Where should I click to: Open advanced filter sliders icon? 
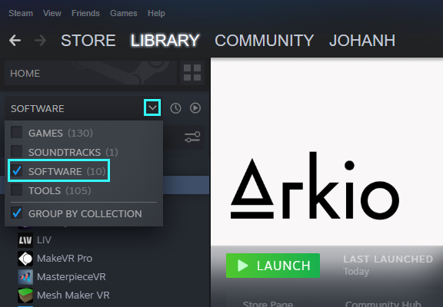click(x=192, y=137)
